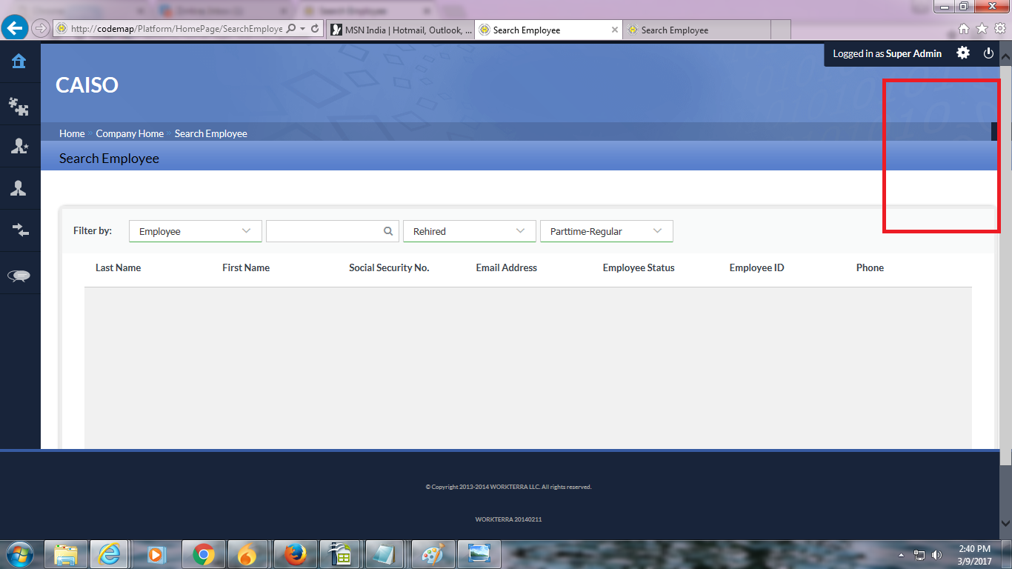Click the search magnifier icon in filter
Image resolution: width=1012 pixels, height=569 pixels.
388,231
